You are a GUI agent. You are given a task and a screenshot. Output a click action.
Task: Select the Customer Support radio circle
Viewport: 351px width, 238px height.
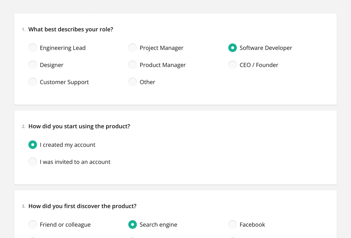coord(33,82)
